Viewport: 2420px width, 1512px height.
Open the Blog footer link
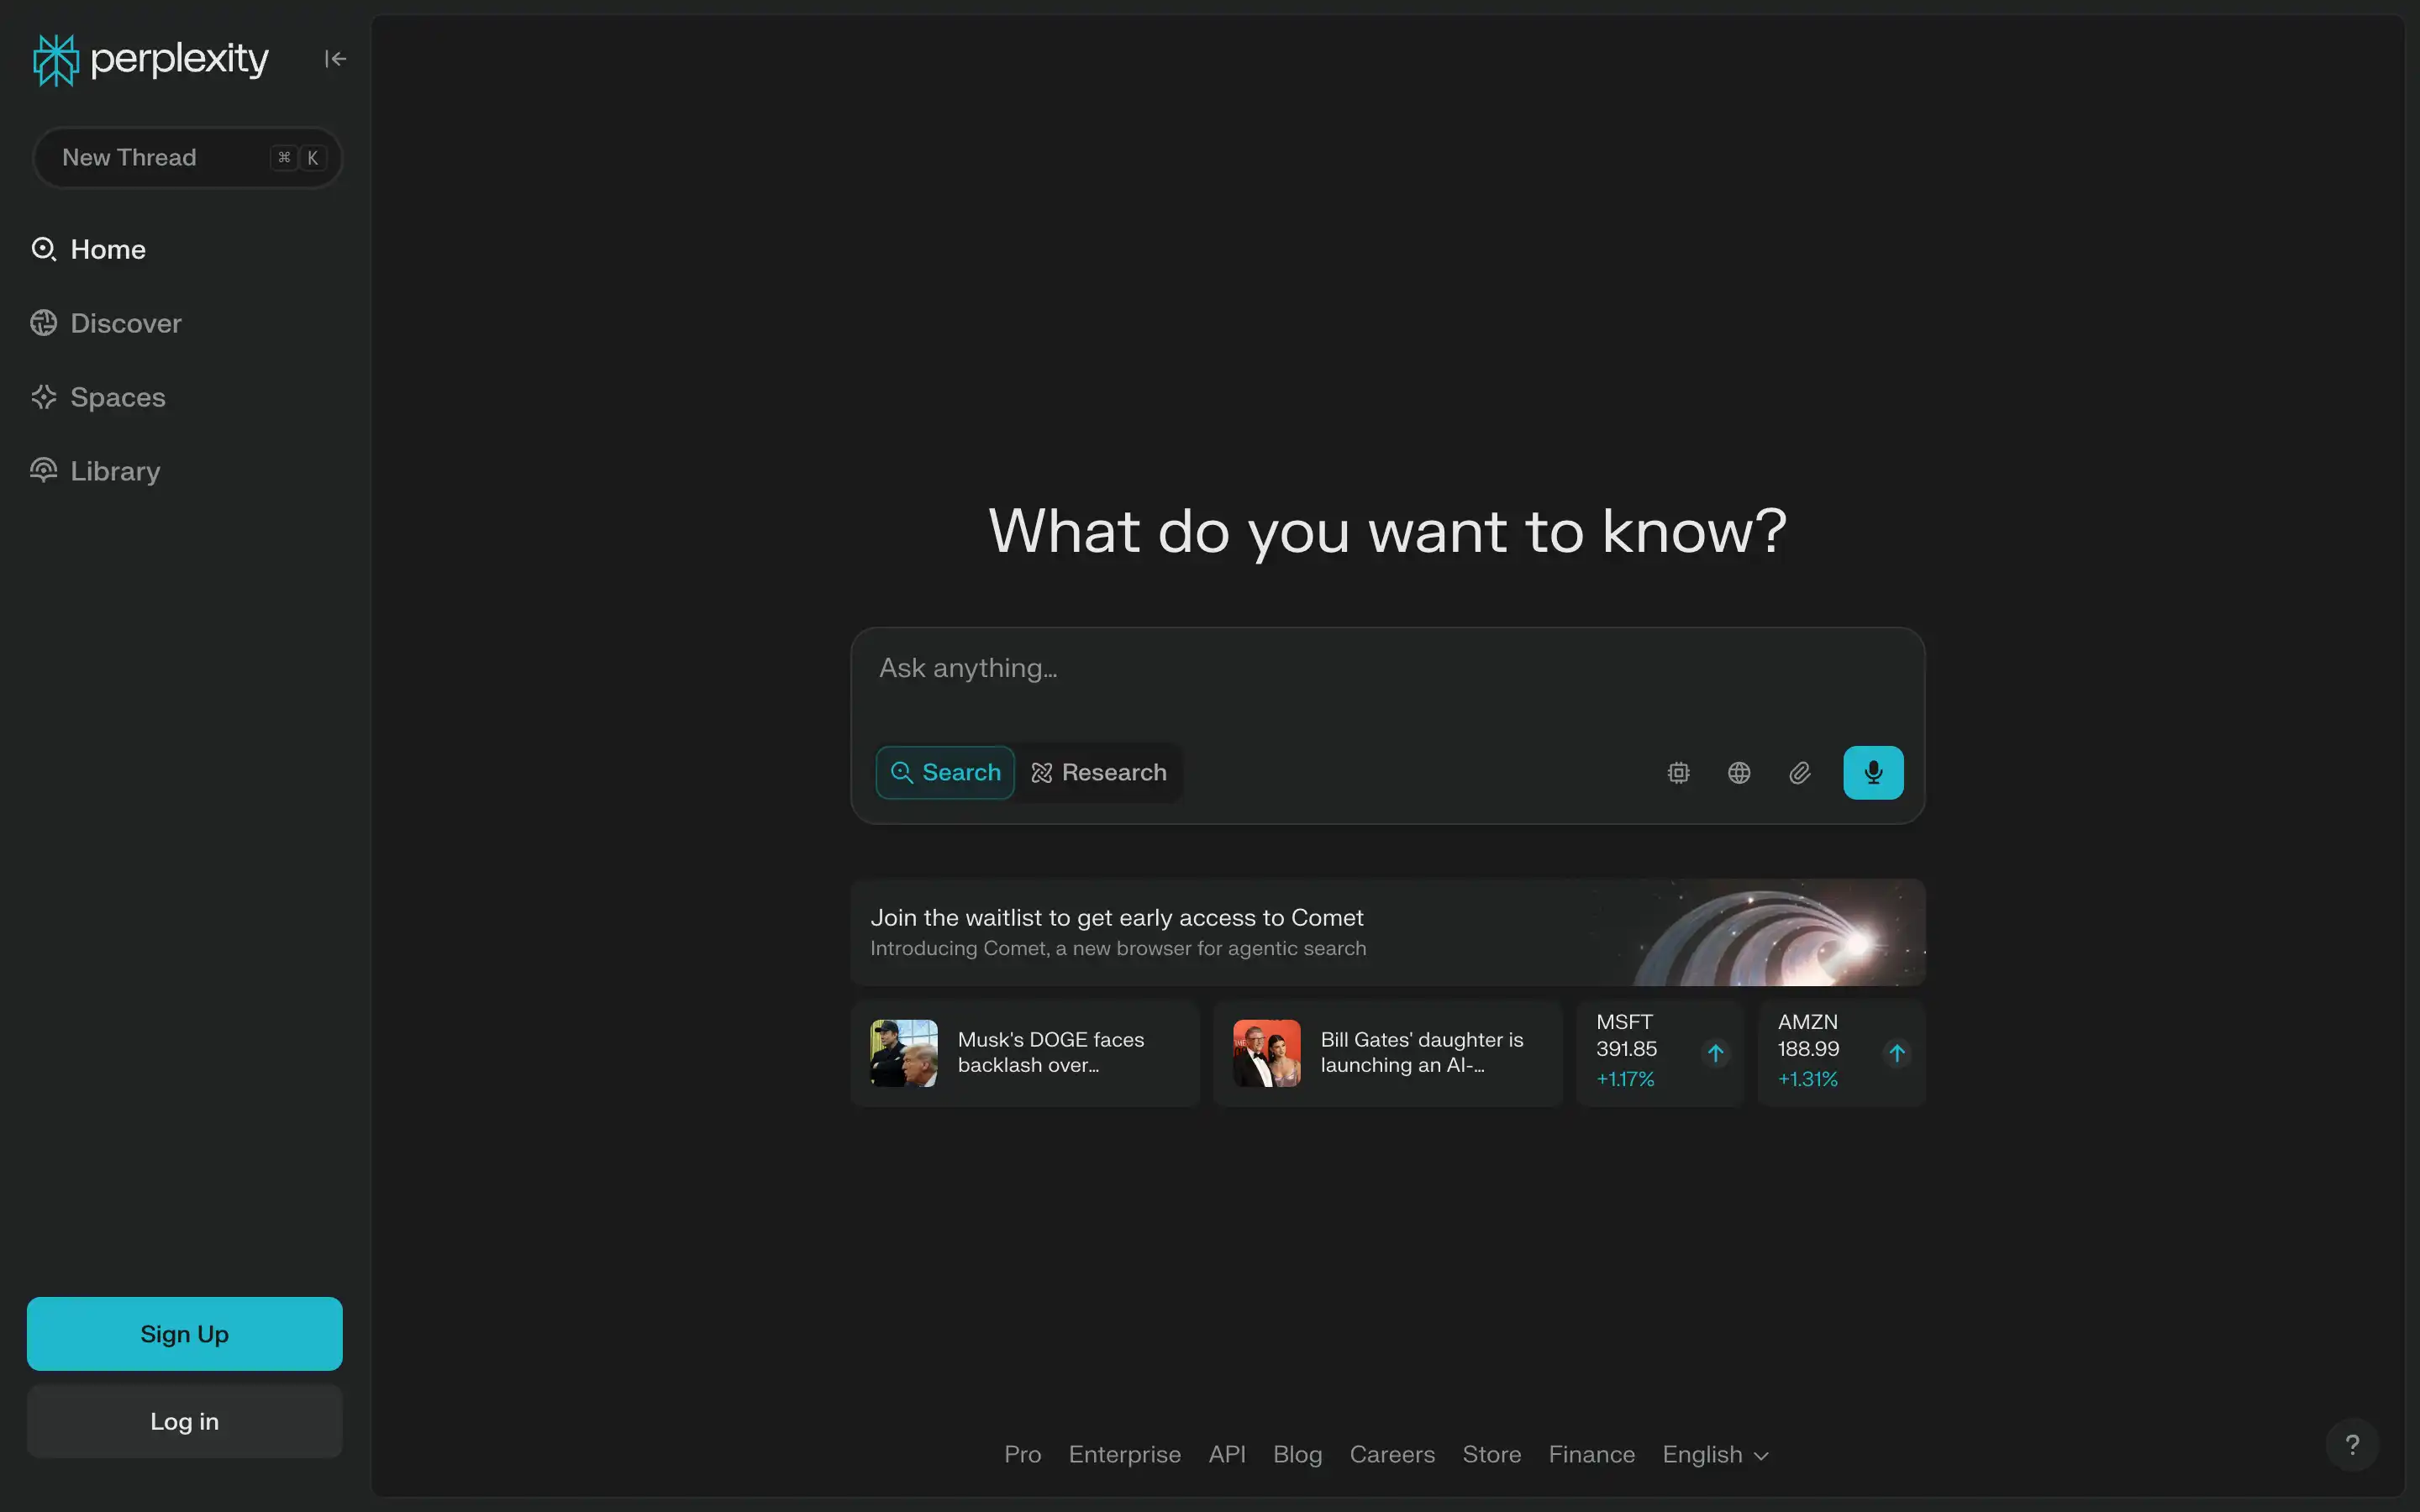[x=1298, y=1455]
